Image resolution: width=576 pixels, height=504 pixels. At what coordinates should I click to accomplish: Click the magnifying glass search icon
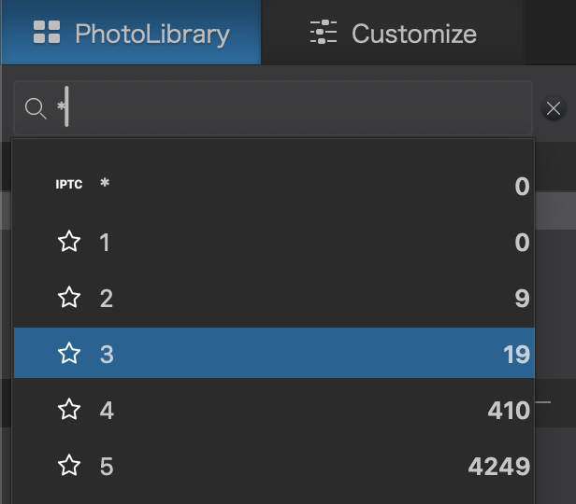[36, 109]
